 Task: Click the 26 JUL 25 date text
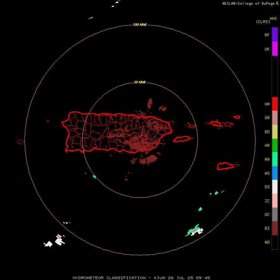tap(180, 278)
